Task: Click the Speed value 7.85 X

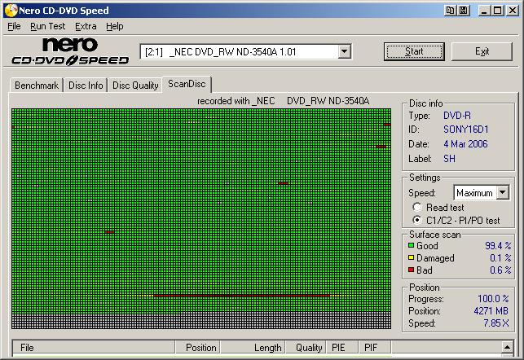Action: pyautogui.click(x=496, y=323)
